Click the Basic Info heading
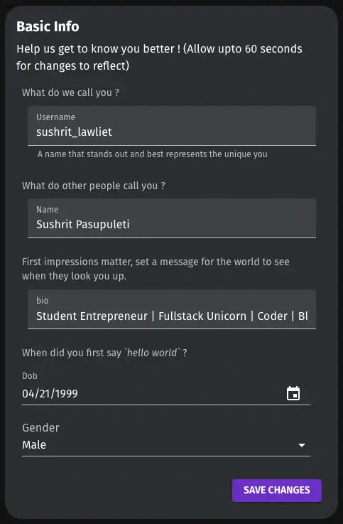Image resolution: width=343 pixels, height=524 pixels. [x=48, y=26]
